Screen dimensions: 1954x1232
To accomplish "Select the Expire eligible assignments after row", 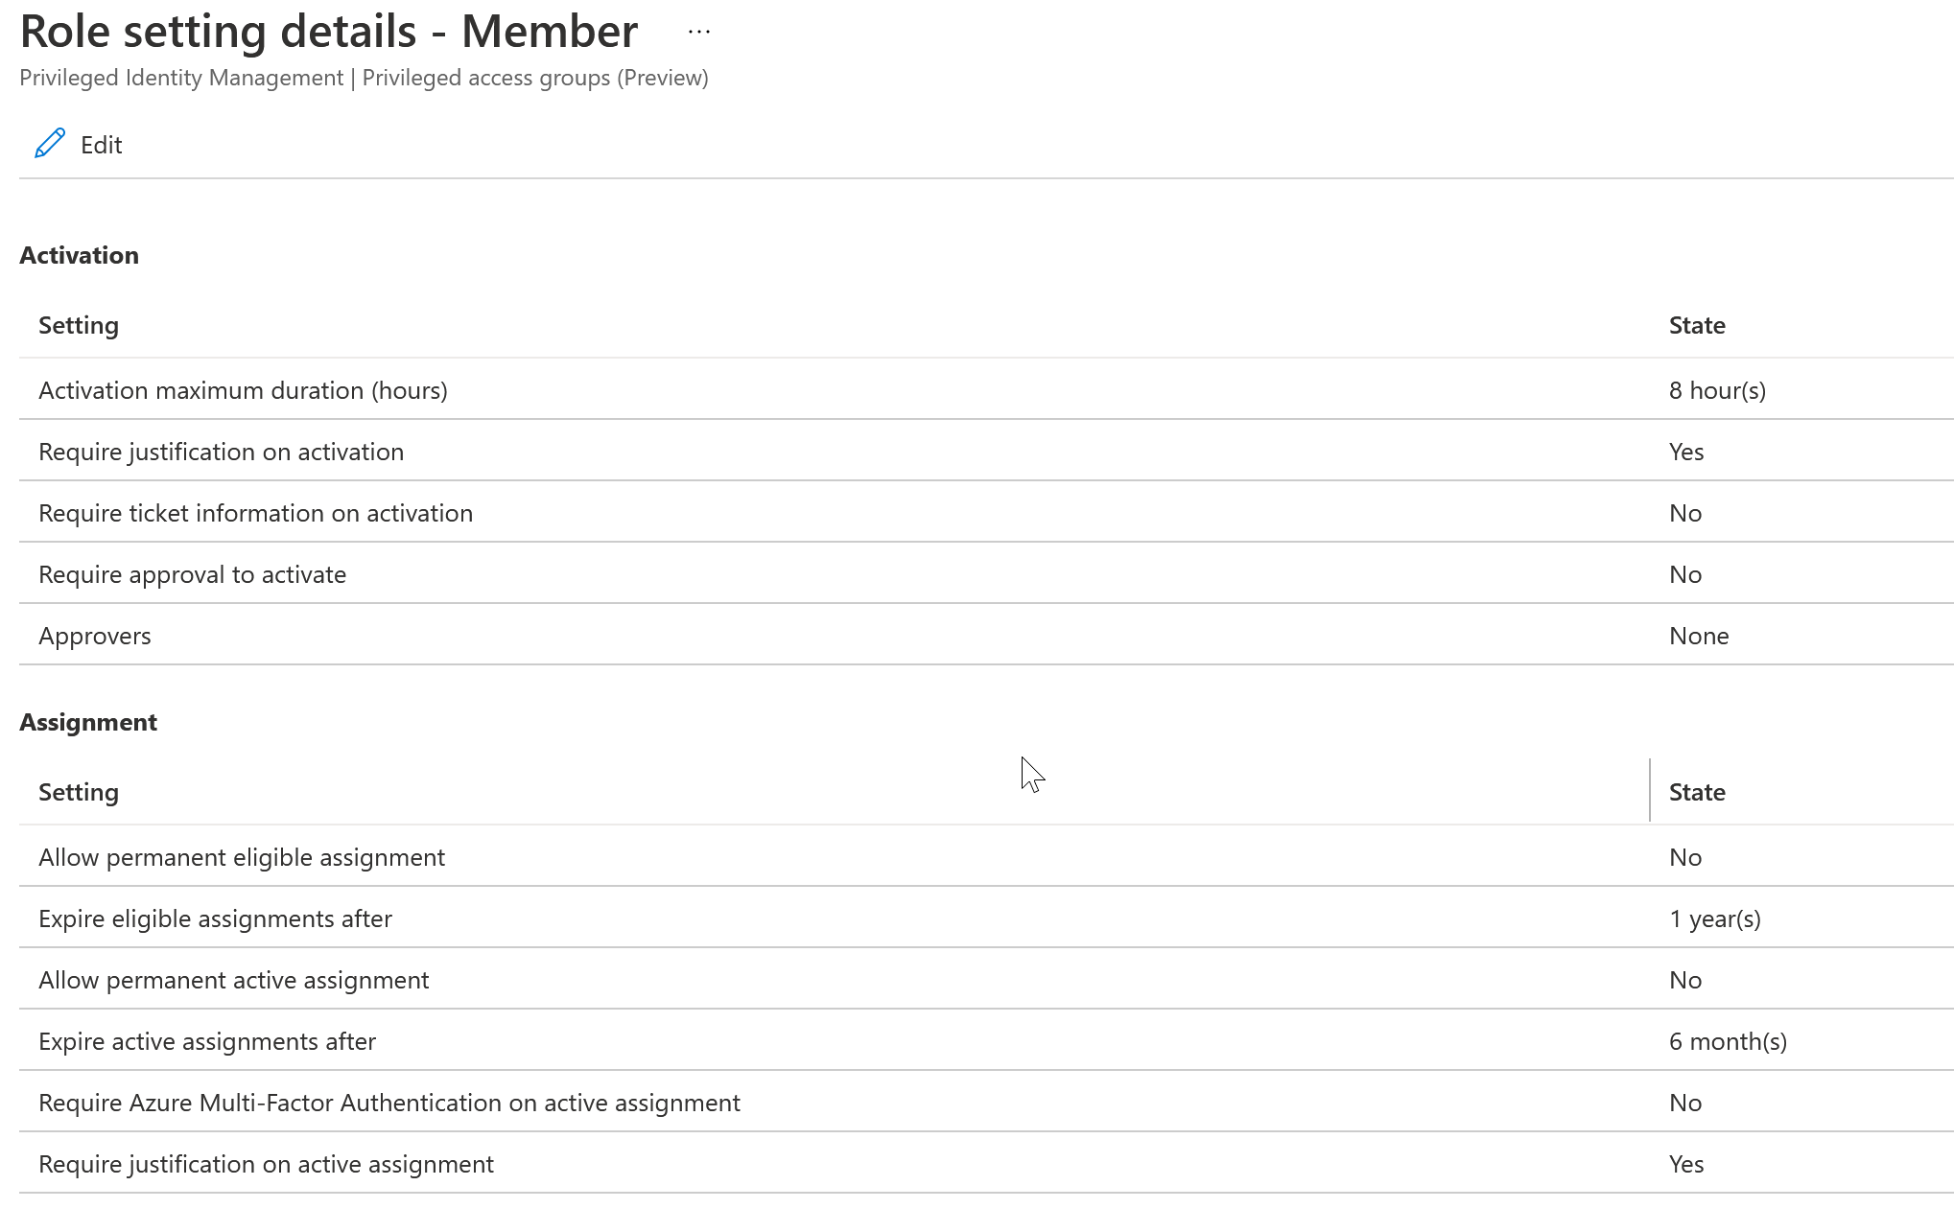I will [x=215, y=918].
